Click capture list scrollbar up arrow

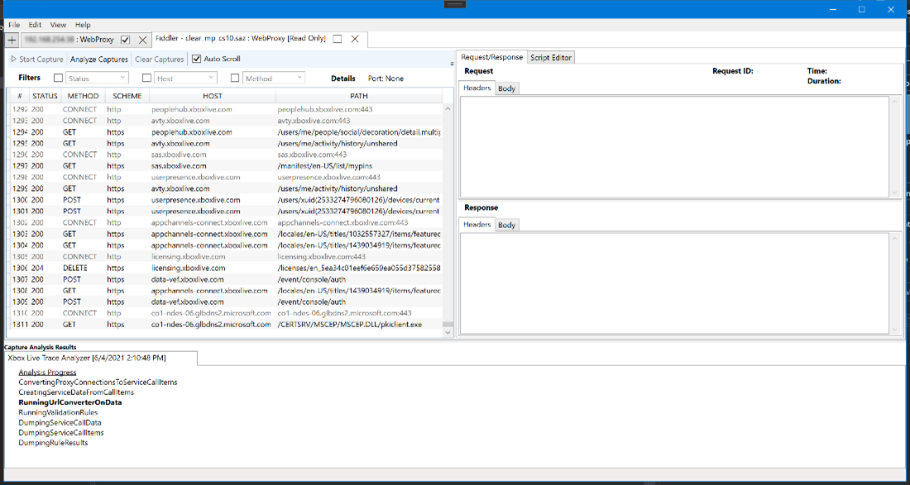point(448,108)
